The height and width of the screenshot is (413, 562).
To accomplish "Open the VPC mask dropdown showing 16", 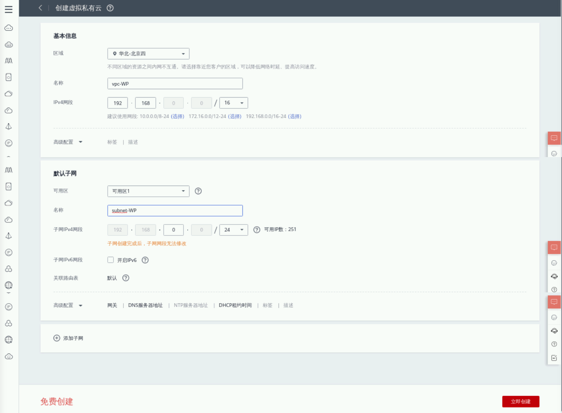I will (234, 103).
